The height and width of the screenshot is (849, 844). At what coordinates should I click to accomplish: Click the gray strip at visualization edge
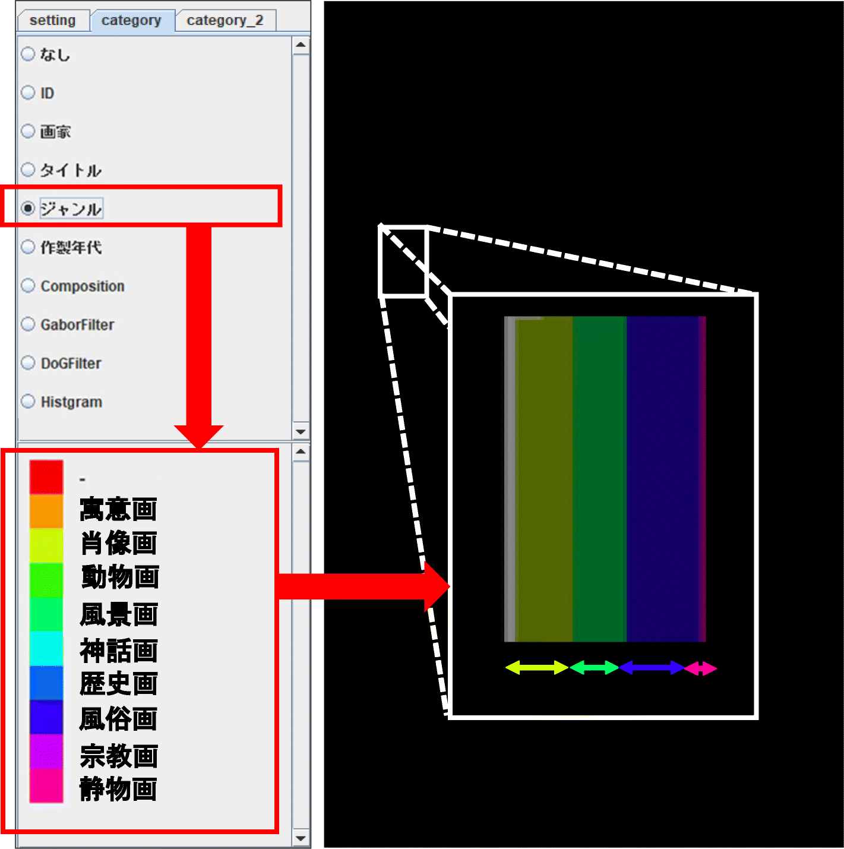pyautogui.click(x=510, y=479)
